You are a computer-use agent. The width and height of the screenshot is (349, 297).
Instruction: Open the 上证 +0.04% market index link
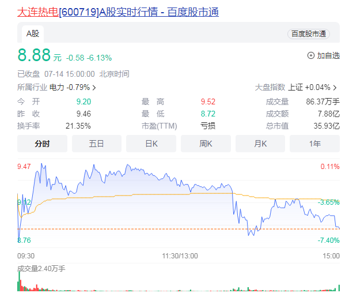point(309,88)
